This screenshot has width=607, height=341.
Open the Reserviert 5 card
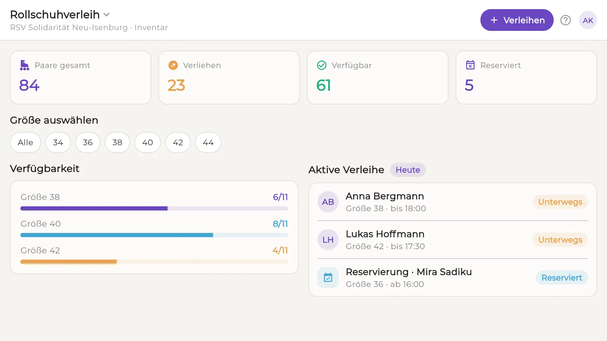point(526,78)
